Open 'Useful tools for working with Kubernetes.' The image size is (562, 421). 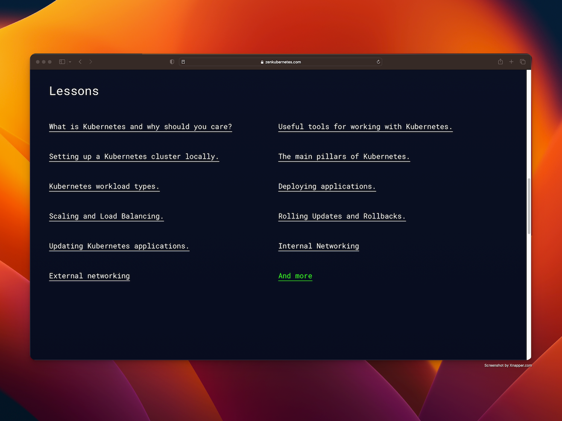pyautogui.click(x=366, y=127)
